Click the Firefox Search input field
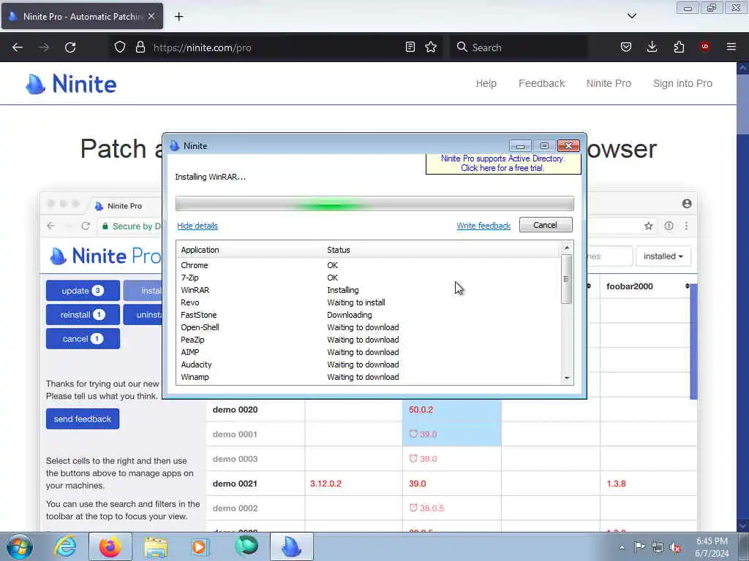749x561 pixels. click(x=519, y=47)
